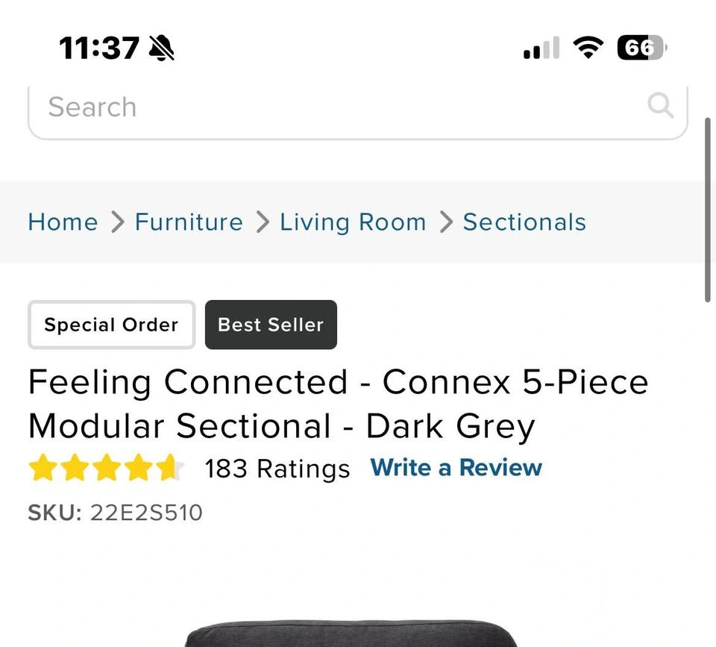The image size is (716, 647).
Task: Click chevron between Furniture and Living Room
Action: coord(263,222)
